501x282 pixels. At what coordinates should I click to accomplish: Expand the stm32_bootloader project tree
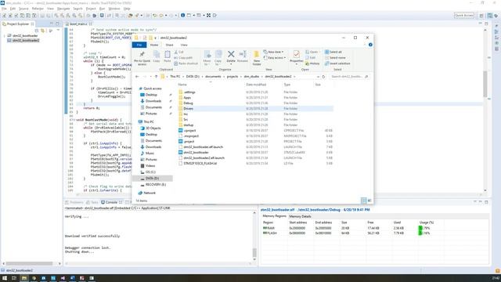(x=4, y=36)
